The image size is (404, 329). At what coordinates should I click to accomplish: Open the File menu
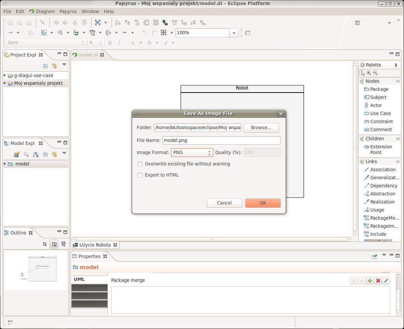point(7,11)
